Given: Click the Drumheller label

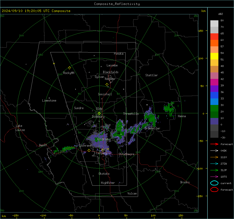Looking at the screenshot, I should click(152, 128).
